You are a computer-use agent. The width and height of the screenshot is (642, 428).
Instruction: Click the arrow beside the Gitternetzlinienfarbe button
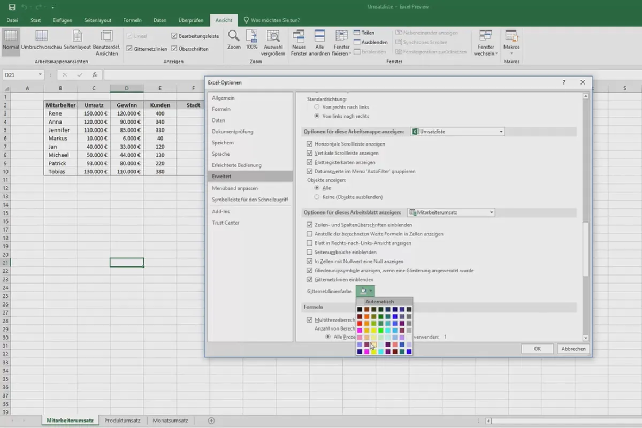(371, 291)
